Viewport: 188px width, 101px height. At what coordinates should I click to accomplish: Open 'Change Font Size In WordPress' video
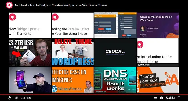(158, 80)
